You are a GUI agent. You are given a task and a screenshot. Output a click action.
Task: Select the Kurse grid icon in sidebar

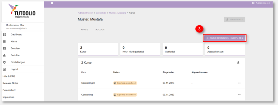pyautogui.click(x=4, y=41)
